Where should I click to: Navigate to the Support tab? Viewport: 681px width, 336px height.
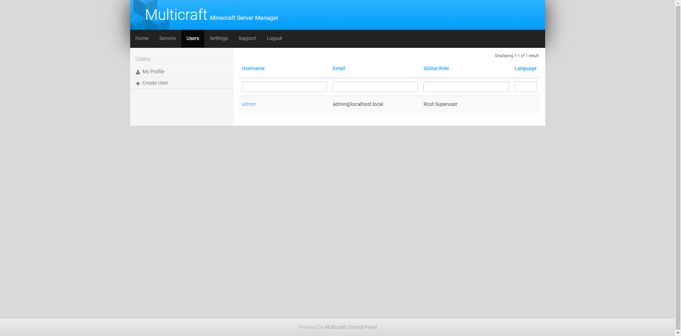tap(247, 39)
